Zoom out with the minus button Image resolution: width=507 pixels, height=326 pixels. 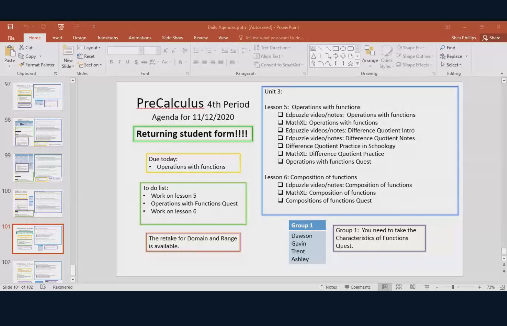(x=437, y=287)
